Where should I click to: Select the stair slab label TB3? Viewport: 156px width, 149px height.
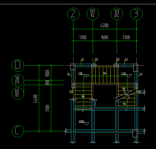tap(124, 104)
